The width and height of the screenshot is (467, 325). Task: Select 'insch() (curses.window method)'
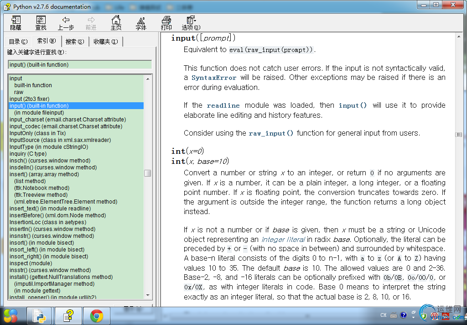(50, 161)
